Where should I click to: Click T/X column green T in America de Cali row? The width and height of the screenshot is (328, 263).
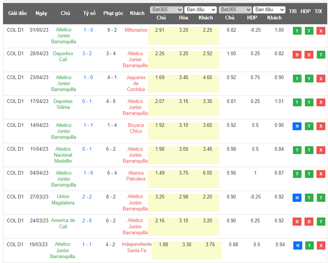coord(321,222)
